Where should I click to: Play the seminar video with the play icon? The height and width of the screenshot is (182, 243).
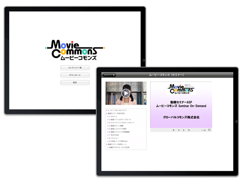point(126,93)
